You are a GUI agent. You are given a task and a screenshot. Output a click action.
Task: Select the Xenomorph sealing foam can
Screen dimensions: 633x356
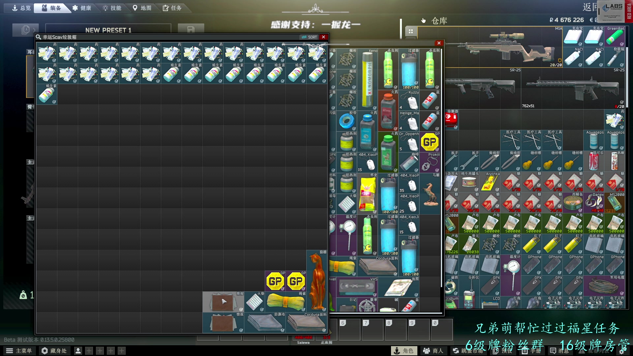point(368,79)
